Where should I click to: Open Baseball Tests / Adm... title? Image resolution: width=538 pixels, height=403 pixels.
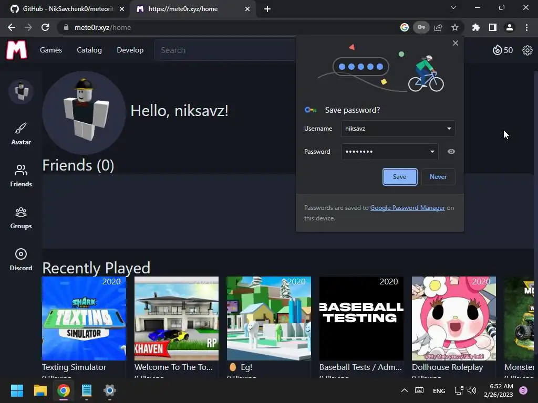[360, 367]
